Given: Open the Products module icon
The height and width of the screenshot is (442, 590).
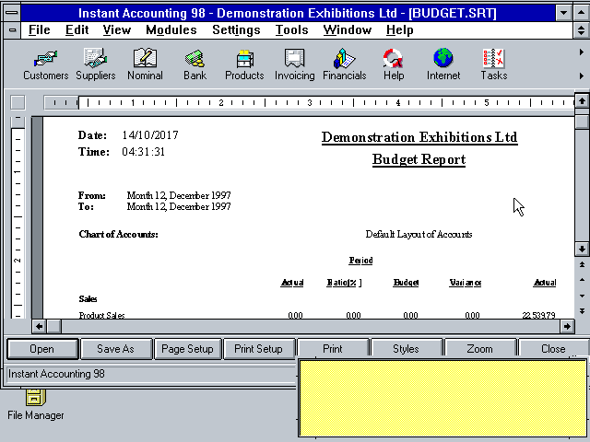Looking at the screenshot, I should [244, 64].
